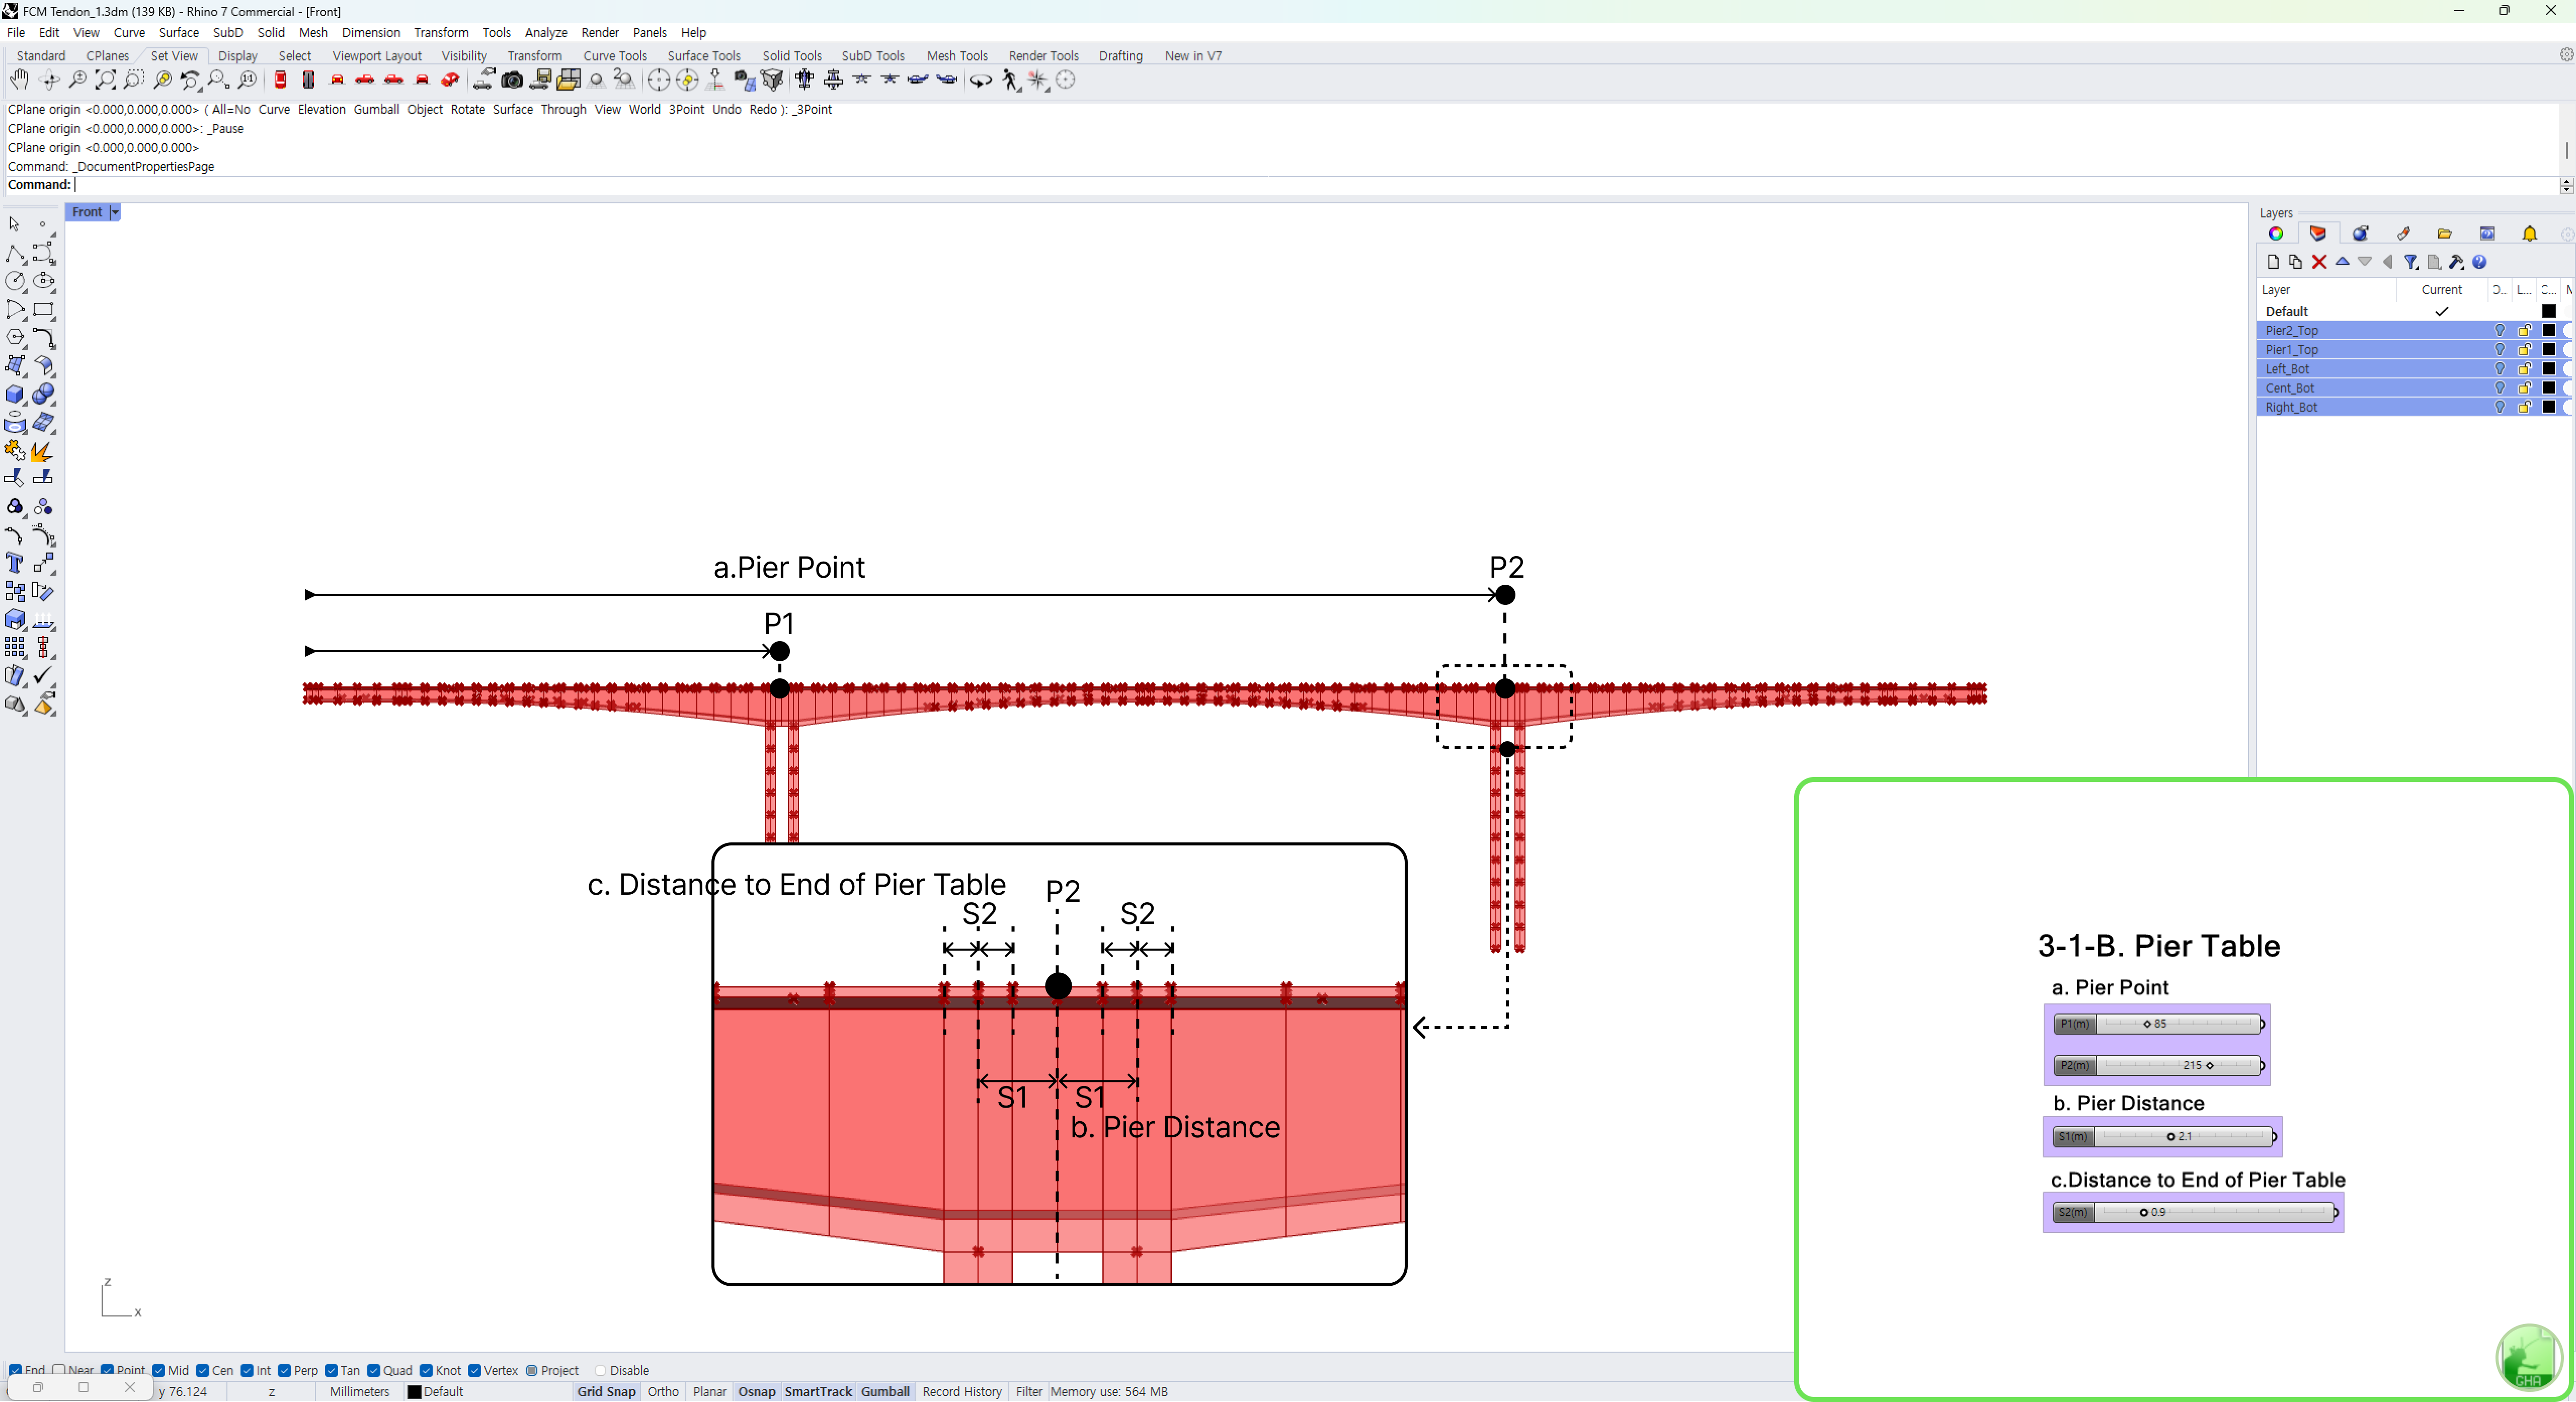2576x1402 pixels.
Task: Click the camera screen capture icon
Action: [x=512, y=80]
